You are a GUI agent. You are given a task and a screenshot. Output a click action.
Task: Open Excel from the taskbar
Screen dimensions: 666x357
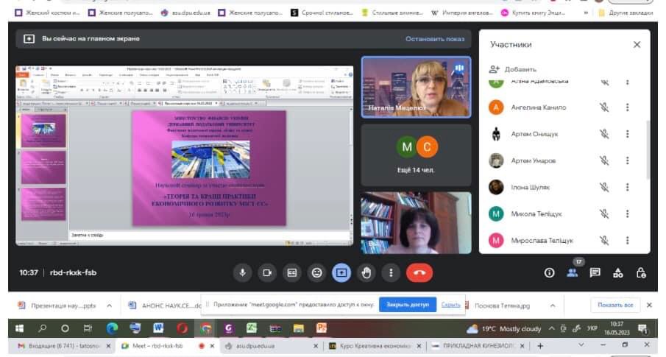pos(252,328)
